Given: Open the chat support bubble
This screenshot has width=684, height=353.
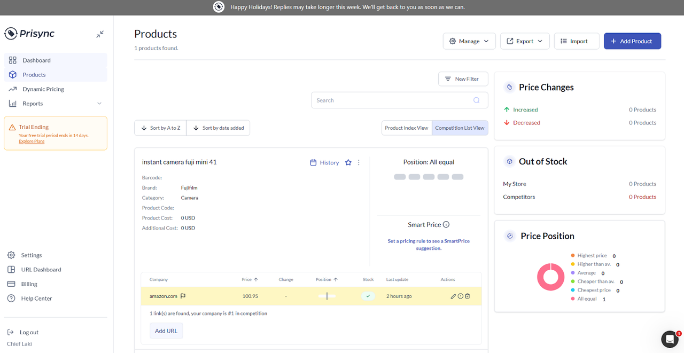Looking at the screenshot, I should click(670, 339).
